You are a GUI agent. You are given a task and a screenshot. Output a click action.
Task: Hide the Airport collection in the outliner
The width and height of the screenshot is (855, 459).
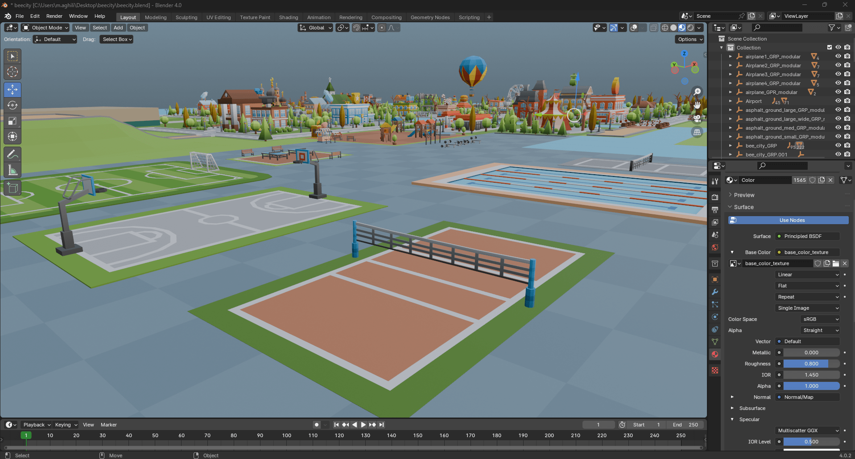pos(838,101)
